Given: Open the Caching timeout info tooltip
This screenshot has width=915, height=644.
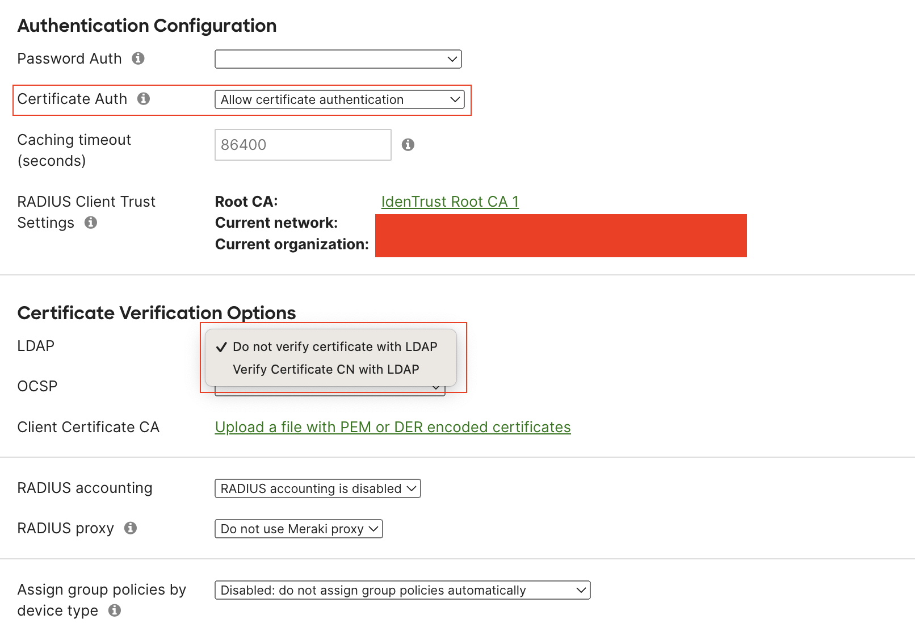Looking at the screenshot, I should click(x=408, y=145).
